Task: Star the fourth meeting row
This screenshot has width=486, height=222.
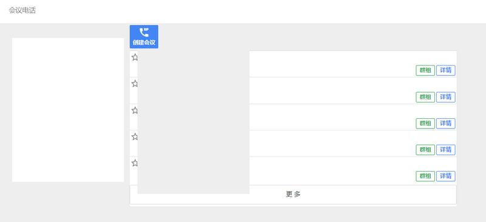Action: pos(134,136)
